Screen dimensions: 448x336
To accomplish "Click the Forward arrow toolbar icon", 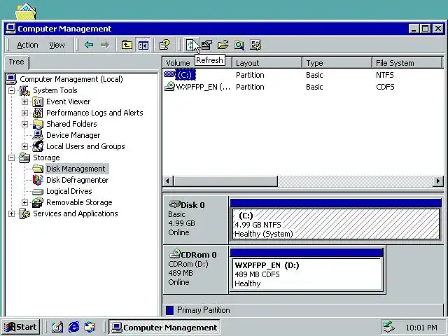I will pyautogui.click(x=105, y=45).
